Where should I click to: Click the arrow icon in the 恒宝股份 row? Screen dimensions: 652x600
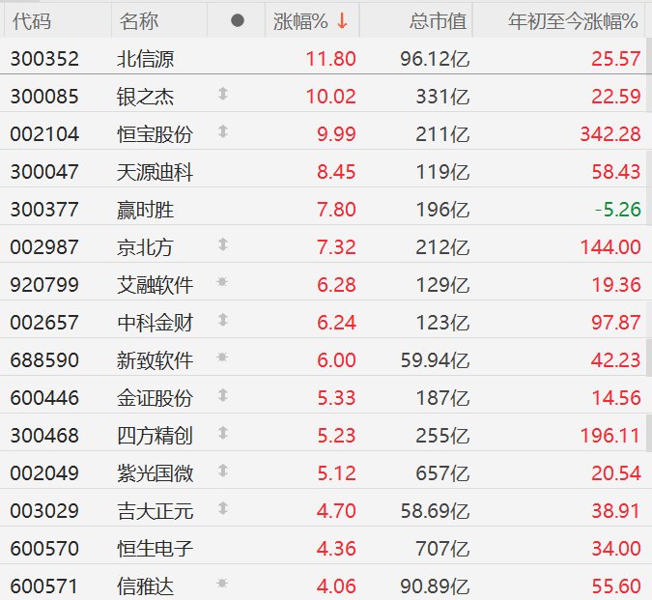223,131
